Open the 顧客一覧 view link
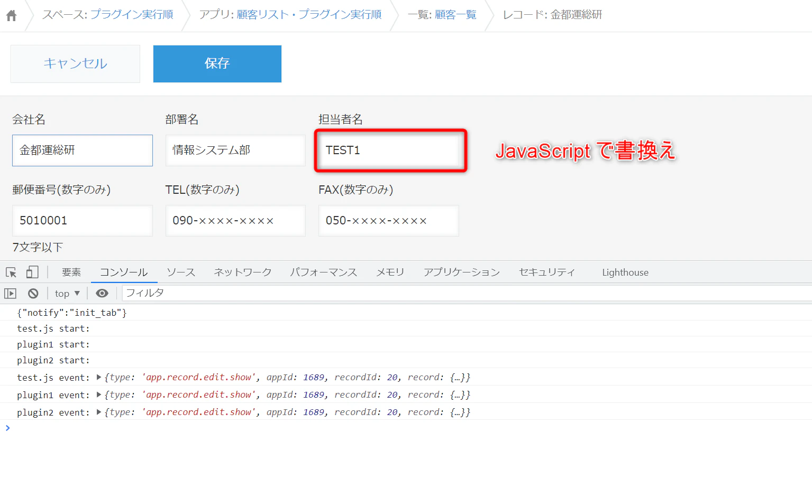Viewport: 812px width, 489px height. [455, 15]
